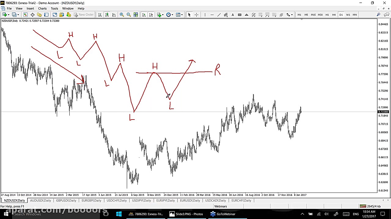Viewport: 391px width, 219px height.
Task: Toggle the Terminal window icon
Action: (46, 15)
